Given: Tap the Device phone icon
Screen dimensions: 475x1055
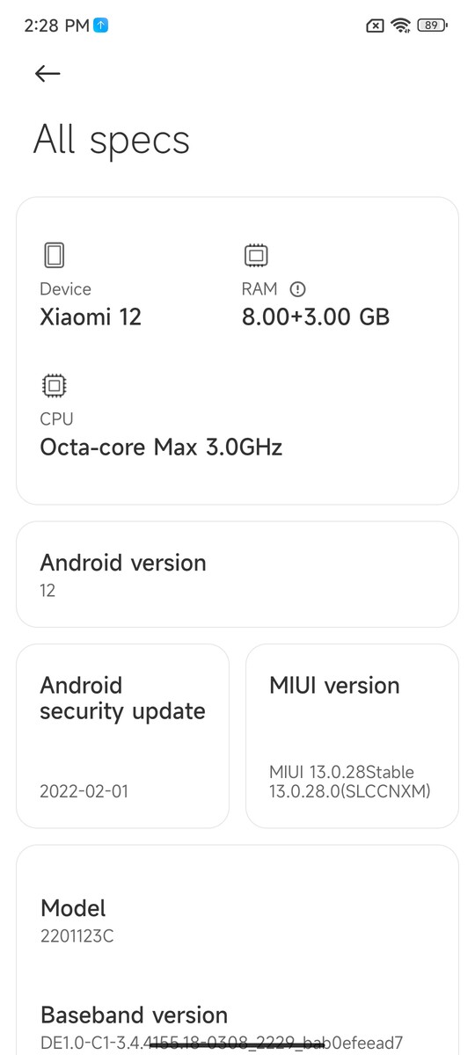Looking at the screenshot, I should tap(55, 256).
